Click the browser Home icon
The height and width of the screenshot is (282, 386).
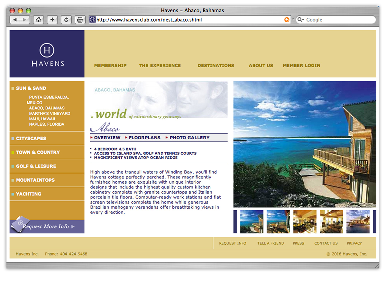point(38,20)
